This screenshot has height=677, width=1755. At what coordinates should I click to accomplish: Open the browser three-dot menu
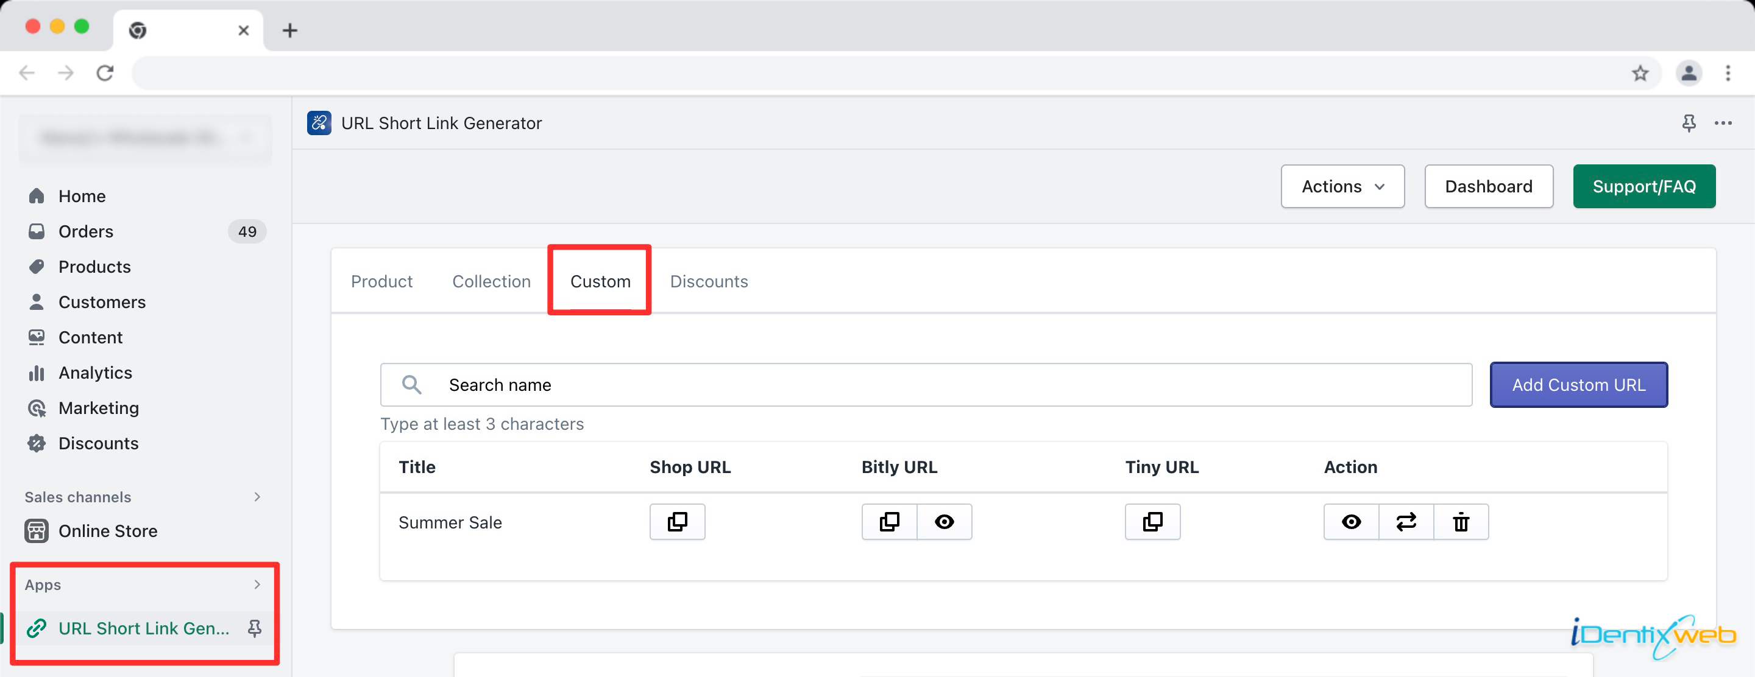[1728, 73]
